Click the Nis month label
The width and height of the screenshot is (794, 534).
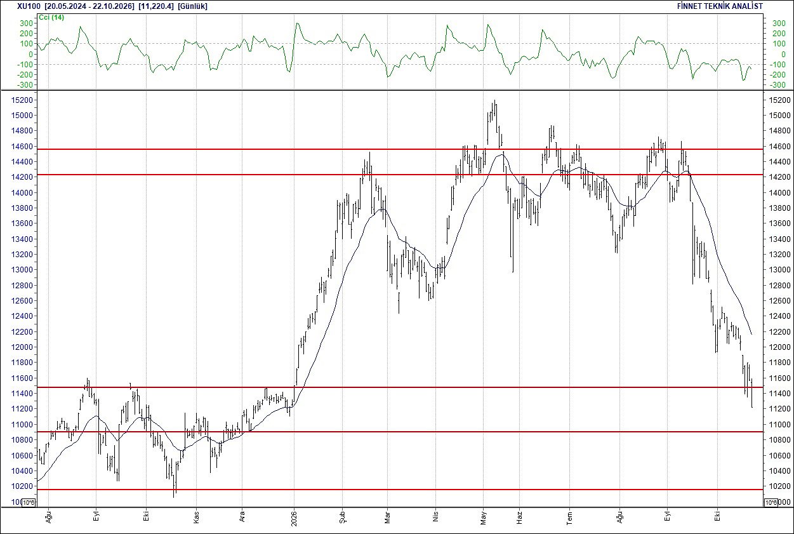[435, 518]
